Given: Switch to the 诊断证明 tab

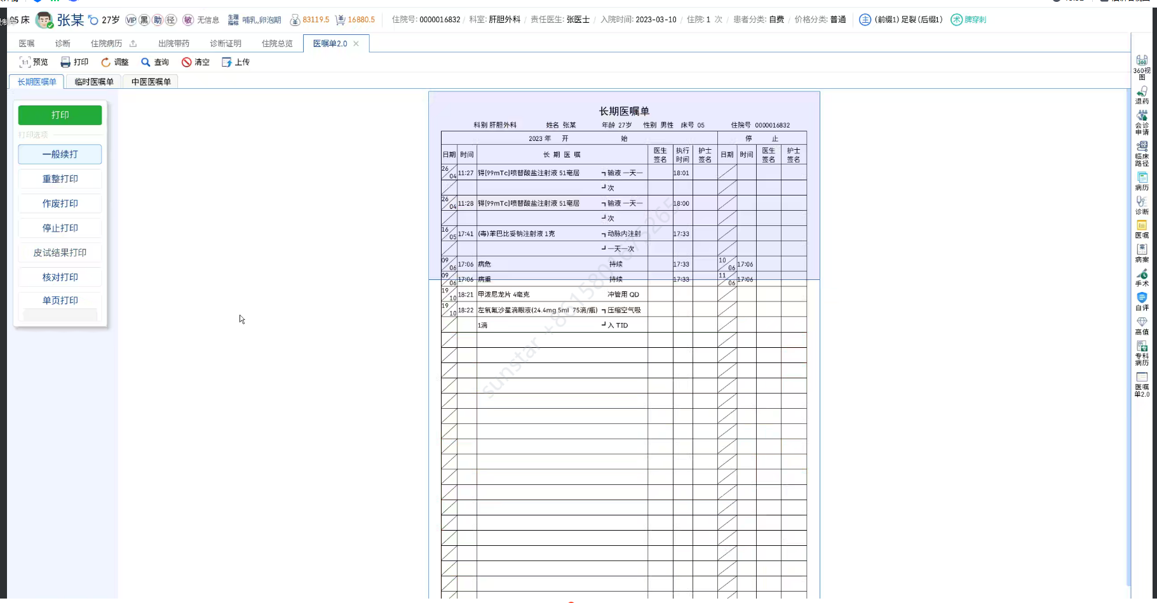Looking at the screenshot, I should click(x=226, y=44).
